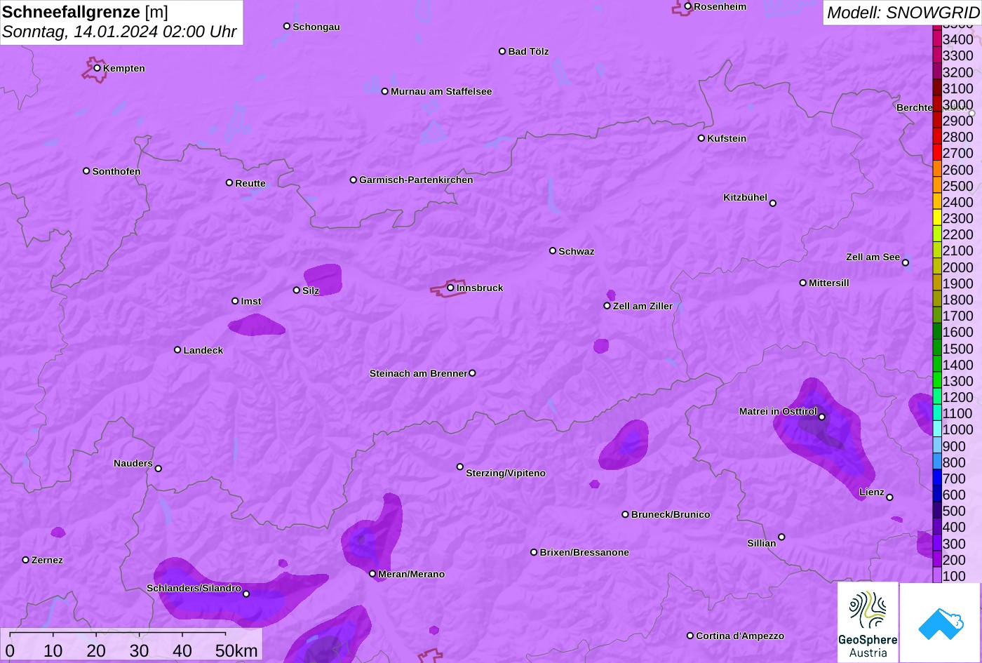Click the Schongau map marker dot

tap(287, 26)
